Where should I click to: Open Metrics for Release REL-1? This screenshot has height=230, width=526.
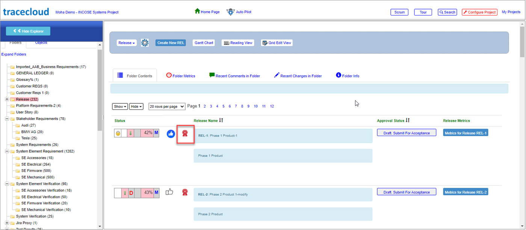coord(466,133)
